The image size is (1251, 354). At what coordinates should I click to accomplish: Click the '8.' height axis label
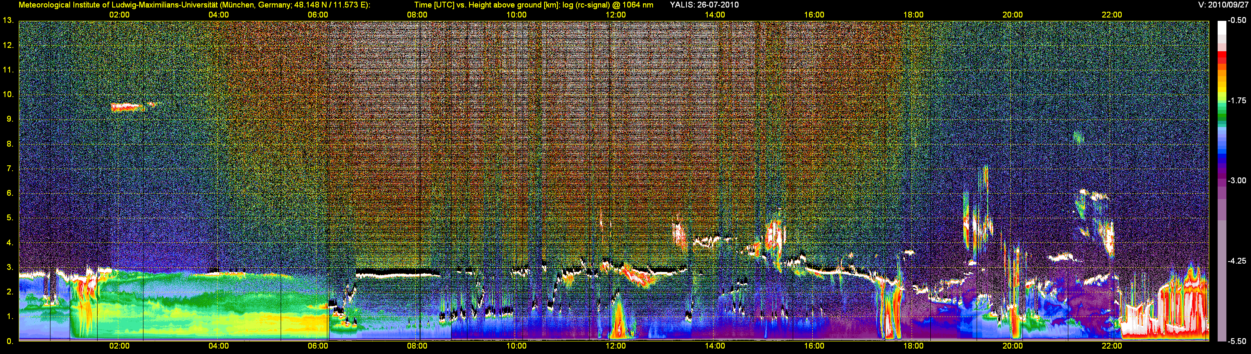10,144
